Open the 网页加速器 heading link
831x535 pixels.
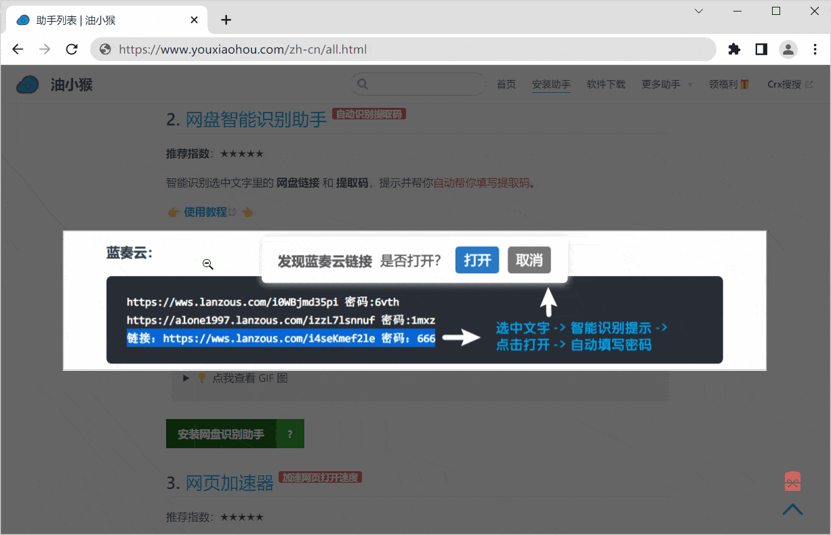pyautogui.click(x=230, y=483)
